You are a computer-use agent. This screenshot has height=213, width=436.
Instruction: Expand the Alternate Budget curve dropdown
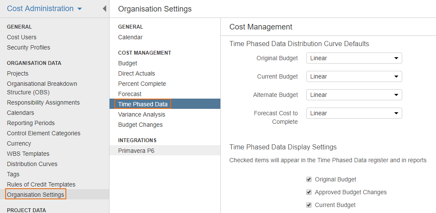tap(354, 95)
